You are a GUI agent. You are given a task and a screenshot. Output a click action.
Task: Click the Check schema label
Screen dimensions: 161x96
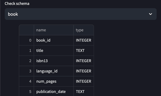pos(17,4)
